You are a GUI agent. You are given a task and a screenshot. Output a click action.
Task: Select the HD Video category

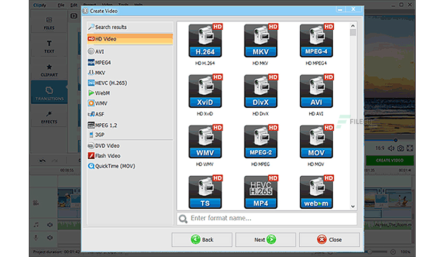click(x=130, y=39)
